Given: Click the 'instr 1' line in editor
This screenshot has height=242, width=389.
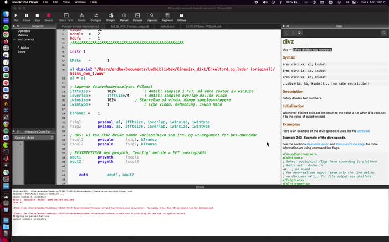Looking at the screenshot, I should tap(78, 51).
